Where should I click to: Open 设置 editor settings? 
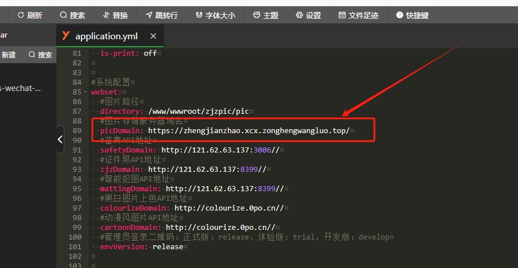pos(308,15)
